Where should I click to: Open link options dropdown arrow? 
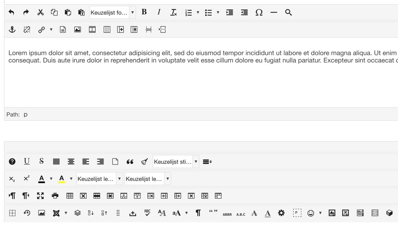pos(51,30)
